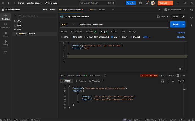Open the Console in the status bar
Screen dimensions: 195x121
(x=36, y=120)
